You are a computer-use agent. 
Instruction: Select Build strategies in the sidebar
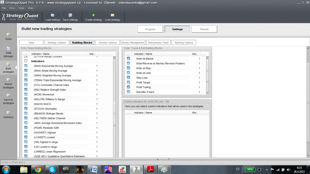[x=8, y=68]
